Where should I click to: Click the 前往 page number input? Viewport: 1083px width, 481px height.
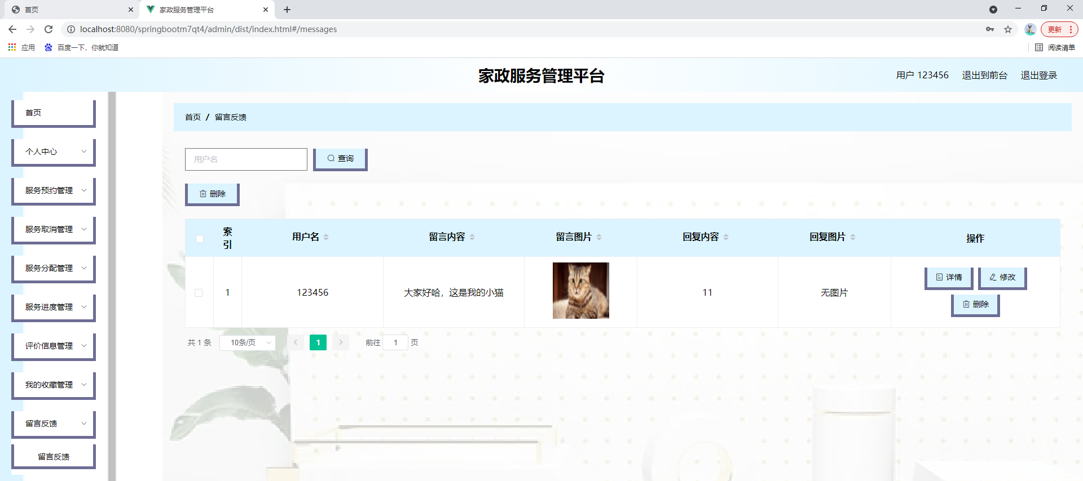[x=395, y=342]
